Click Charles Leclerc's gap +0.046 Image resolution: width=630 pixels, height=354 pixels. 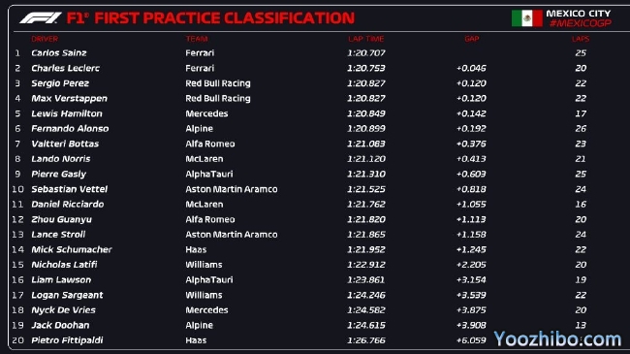(x=471, y=69)
